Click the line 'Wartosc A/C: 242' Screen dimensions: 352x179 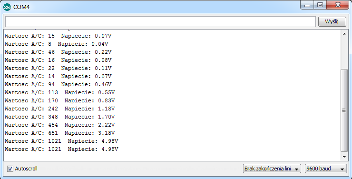[60, 109]
